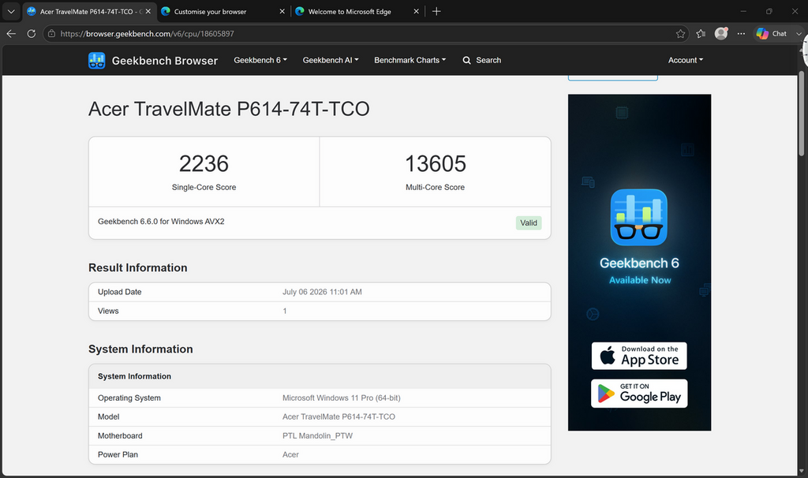Click the 'Motherboard' row label
The height and width of the screenshot is (478, 808).
click(x=120, y=435)
